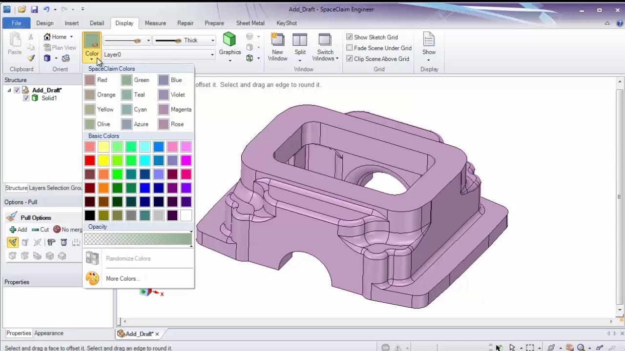Collapse the Add_Draft tree node

click(9, 90)
